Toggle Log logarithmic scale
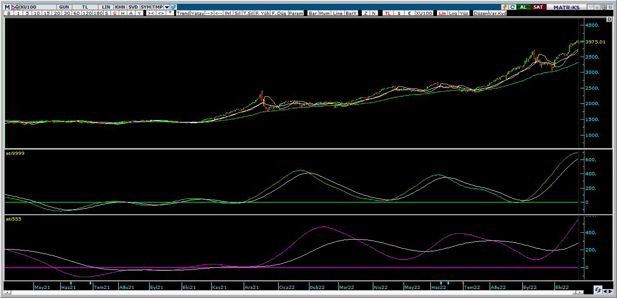Viewport: 617px width, 298px height. tap(453, 13)
